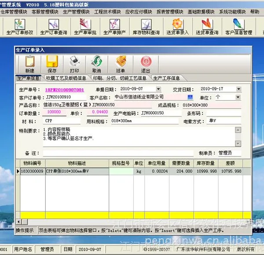Open 应收应付模块 menu
This screenshot has height=255, width=264.
click(x=139, y=12)
